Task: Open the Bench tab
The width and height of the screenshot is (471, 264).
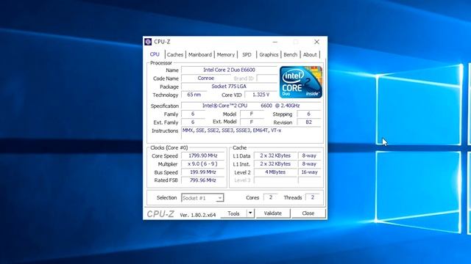Action: 291,54
